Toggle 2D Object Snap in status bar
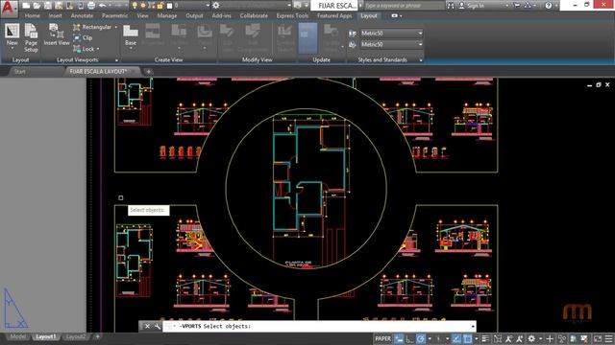The height and width of the screenshot is (345, 615). click(468, 338)
